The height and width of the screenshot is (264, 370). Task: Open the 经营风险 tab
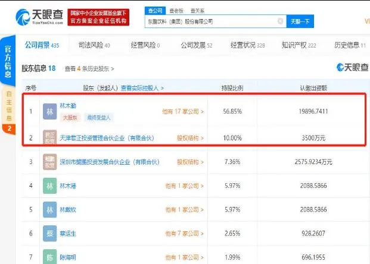[x=145, y=45]
